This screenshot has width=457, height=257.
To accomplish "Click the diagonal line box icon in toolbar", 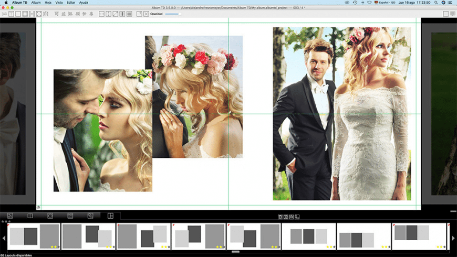I will pyautogui.click(x=116, y=14).
